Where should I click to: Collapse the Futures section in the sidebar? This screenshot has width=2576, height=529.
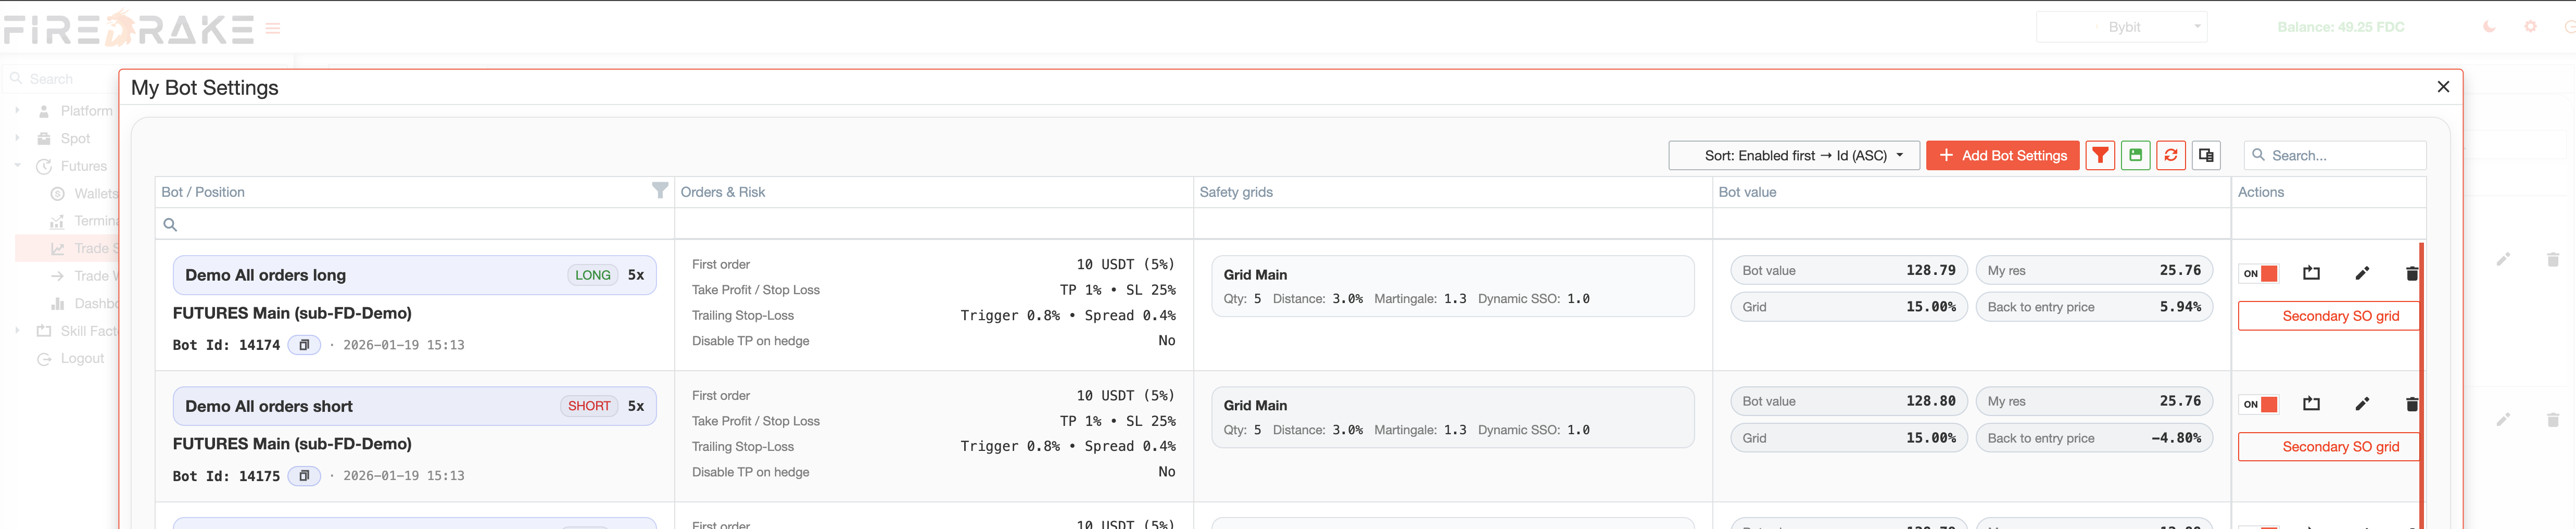click(16, 165)
